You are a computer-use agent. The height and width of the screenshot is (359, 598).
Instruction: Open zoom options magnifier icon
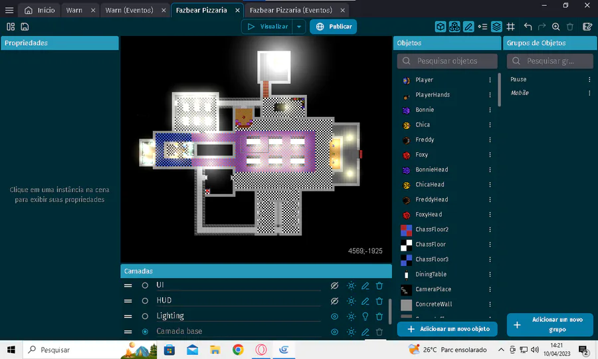[x=555, y=27]
